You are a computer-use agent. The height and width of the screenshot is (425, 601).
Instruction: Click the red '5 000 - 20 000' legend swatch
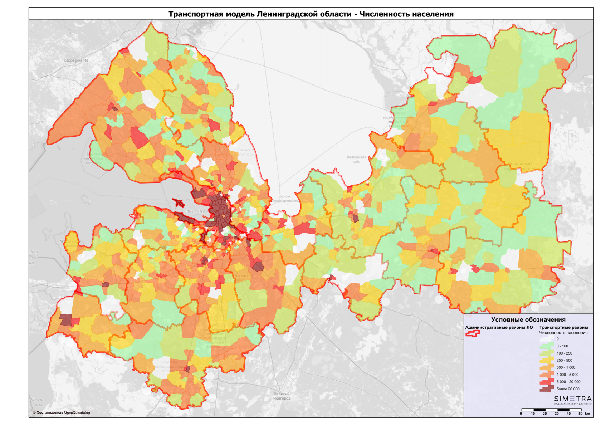pyautogui.click(x=546, y=382)
